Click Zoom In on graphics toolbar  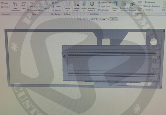[84, 19]
